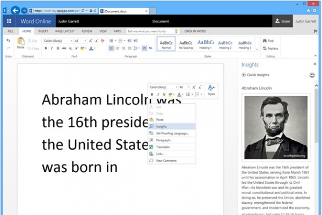Open the app launcher waffle grid

(9, 21)
